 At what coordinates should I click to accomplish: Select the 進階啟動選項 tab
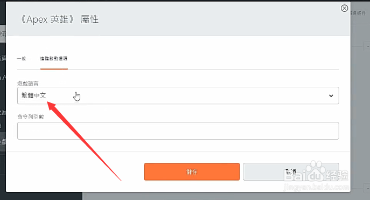(54, 59)
